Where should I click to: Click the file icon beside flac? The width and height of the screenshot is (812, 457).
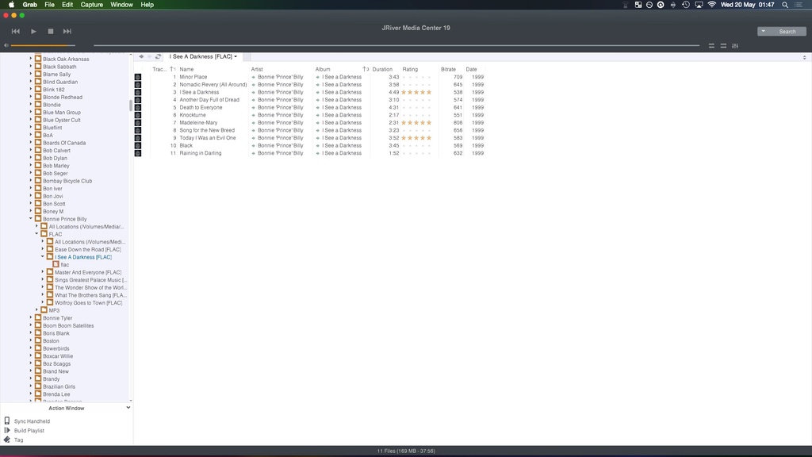coord(56,264)
